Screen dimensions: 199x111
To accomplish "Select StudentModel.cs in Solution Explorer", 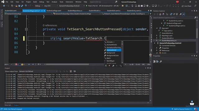I will (x=168, y=38).
